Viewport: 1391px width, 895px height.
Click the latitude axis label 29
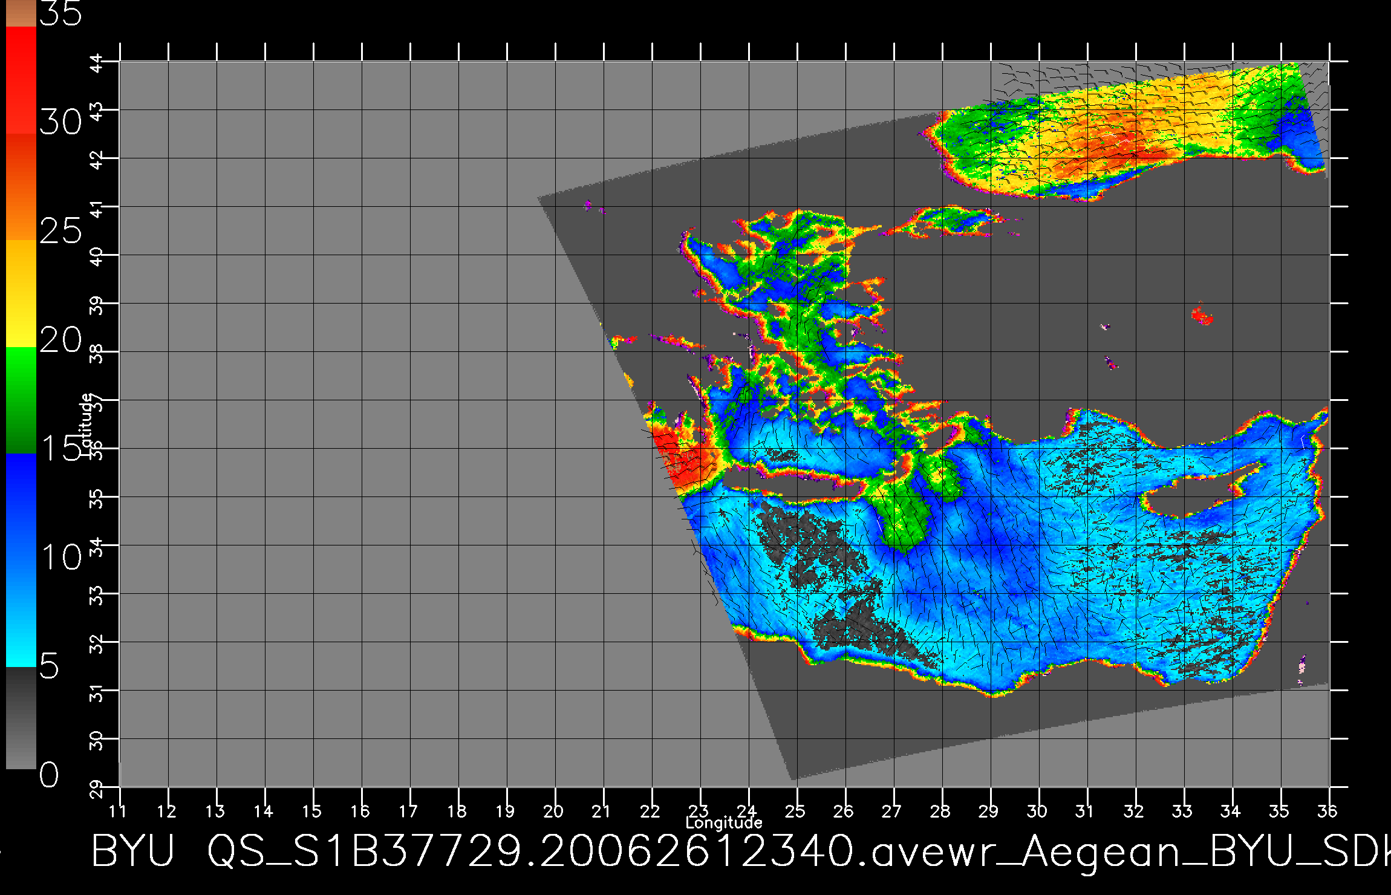[x=97, y=787]
